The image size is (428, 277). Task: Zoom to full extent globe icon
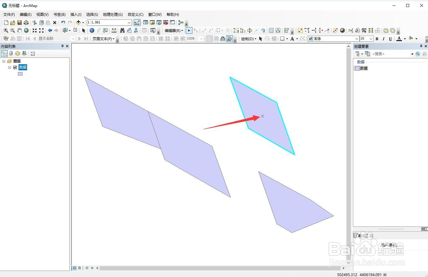[26, 30]
